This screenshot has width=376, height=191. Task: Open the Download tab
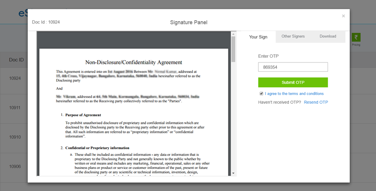point(328,37)
